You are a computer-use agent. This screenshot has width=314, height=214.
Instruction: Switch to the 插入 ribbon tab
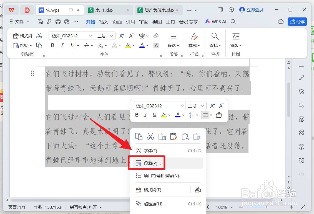point(104,22)
